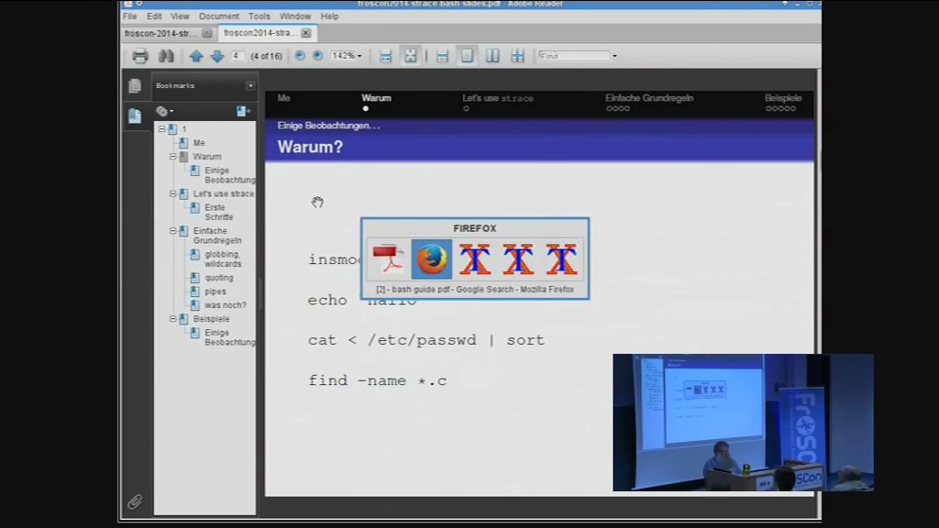The height and width of the screenshot is (528, 939).
Task: Open the Pages panel icon
Action: pyautogui.click(x=135, y=85)
